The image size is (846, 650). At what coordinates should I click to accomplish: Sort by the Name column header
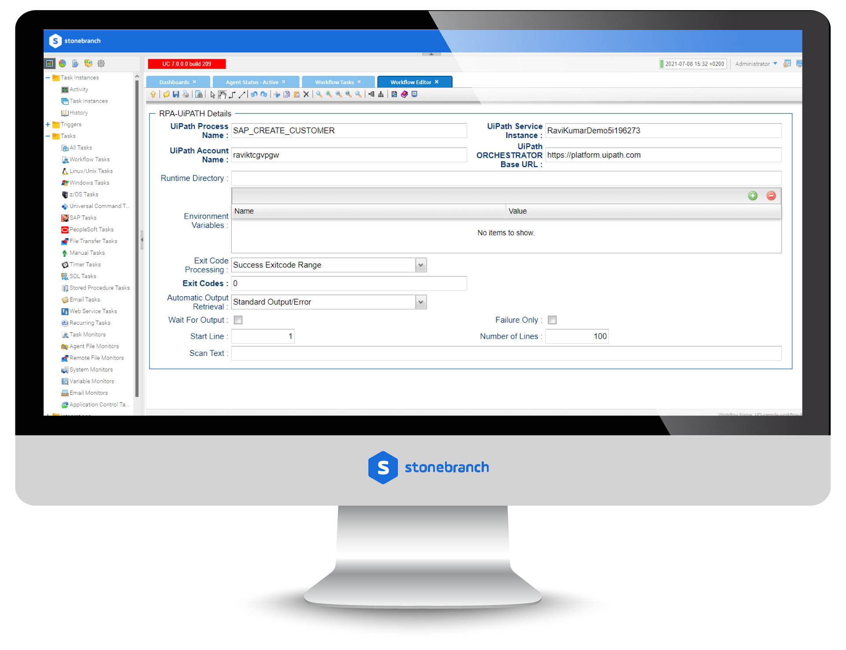[368, 211]
